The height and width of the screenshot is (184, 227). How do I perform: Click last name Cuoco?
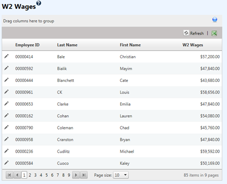[63, 163]
